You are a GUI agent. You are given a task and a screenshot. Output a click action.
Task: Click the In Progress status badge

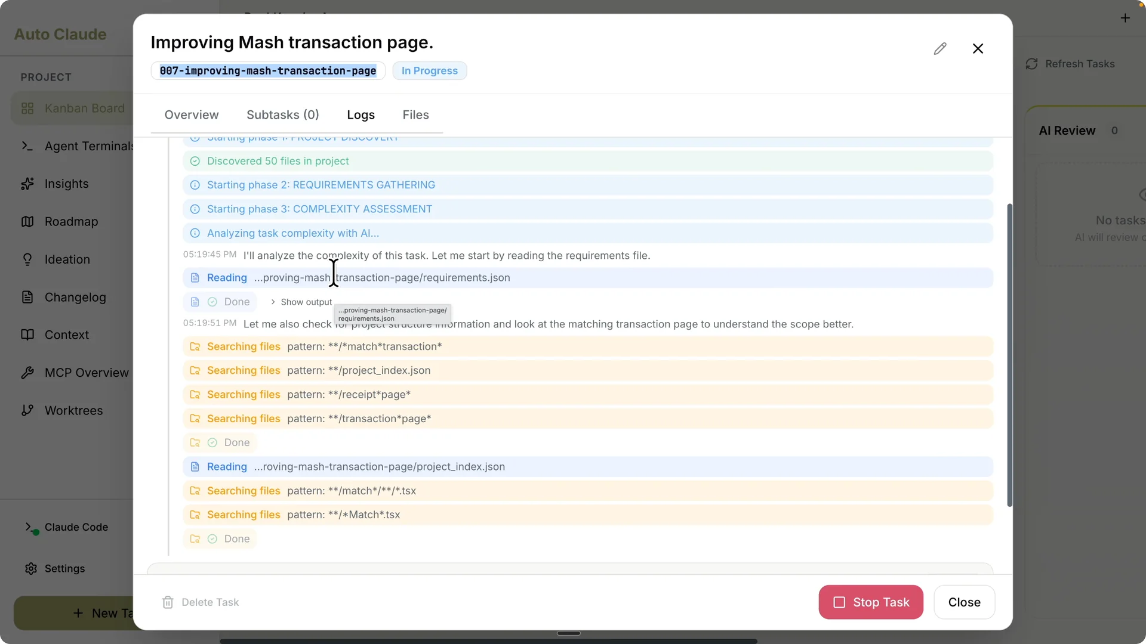tap(430, 71)
